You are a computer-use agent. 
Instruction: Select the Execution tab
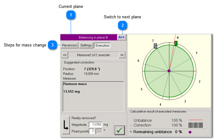(x=102, y=46)
